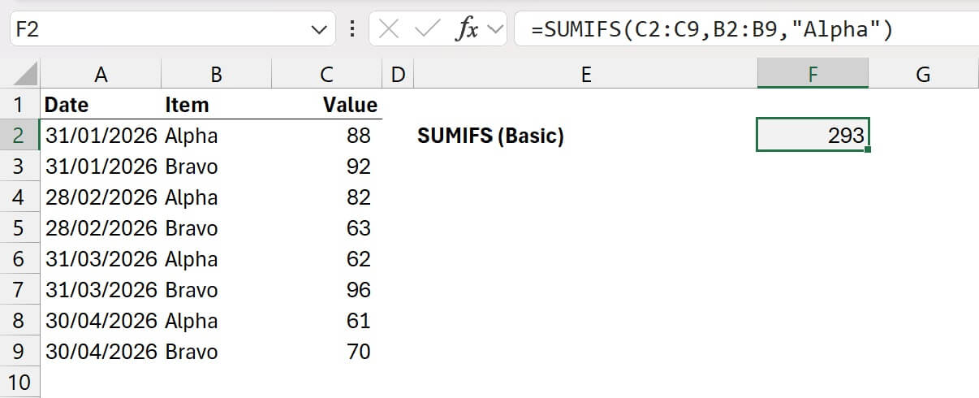
Task: Click the Name Box showing F2
Action: (172, 30)
